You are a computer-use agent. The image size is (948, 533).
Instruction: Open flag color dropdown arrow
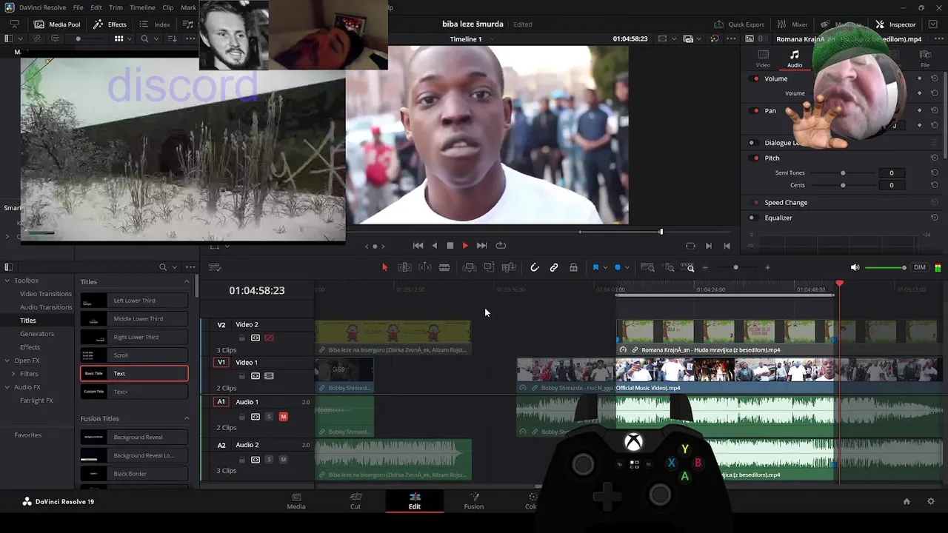605,267
